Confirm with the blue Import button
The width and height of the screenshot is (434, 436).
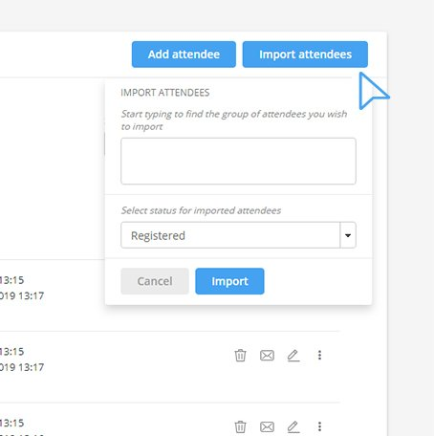(229, 281)
